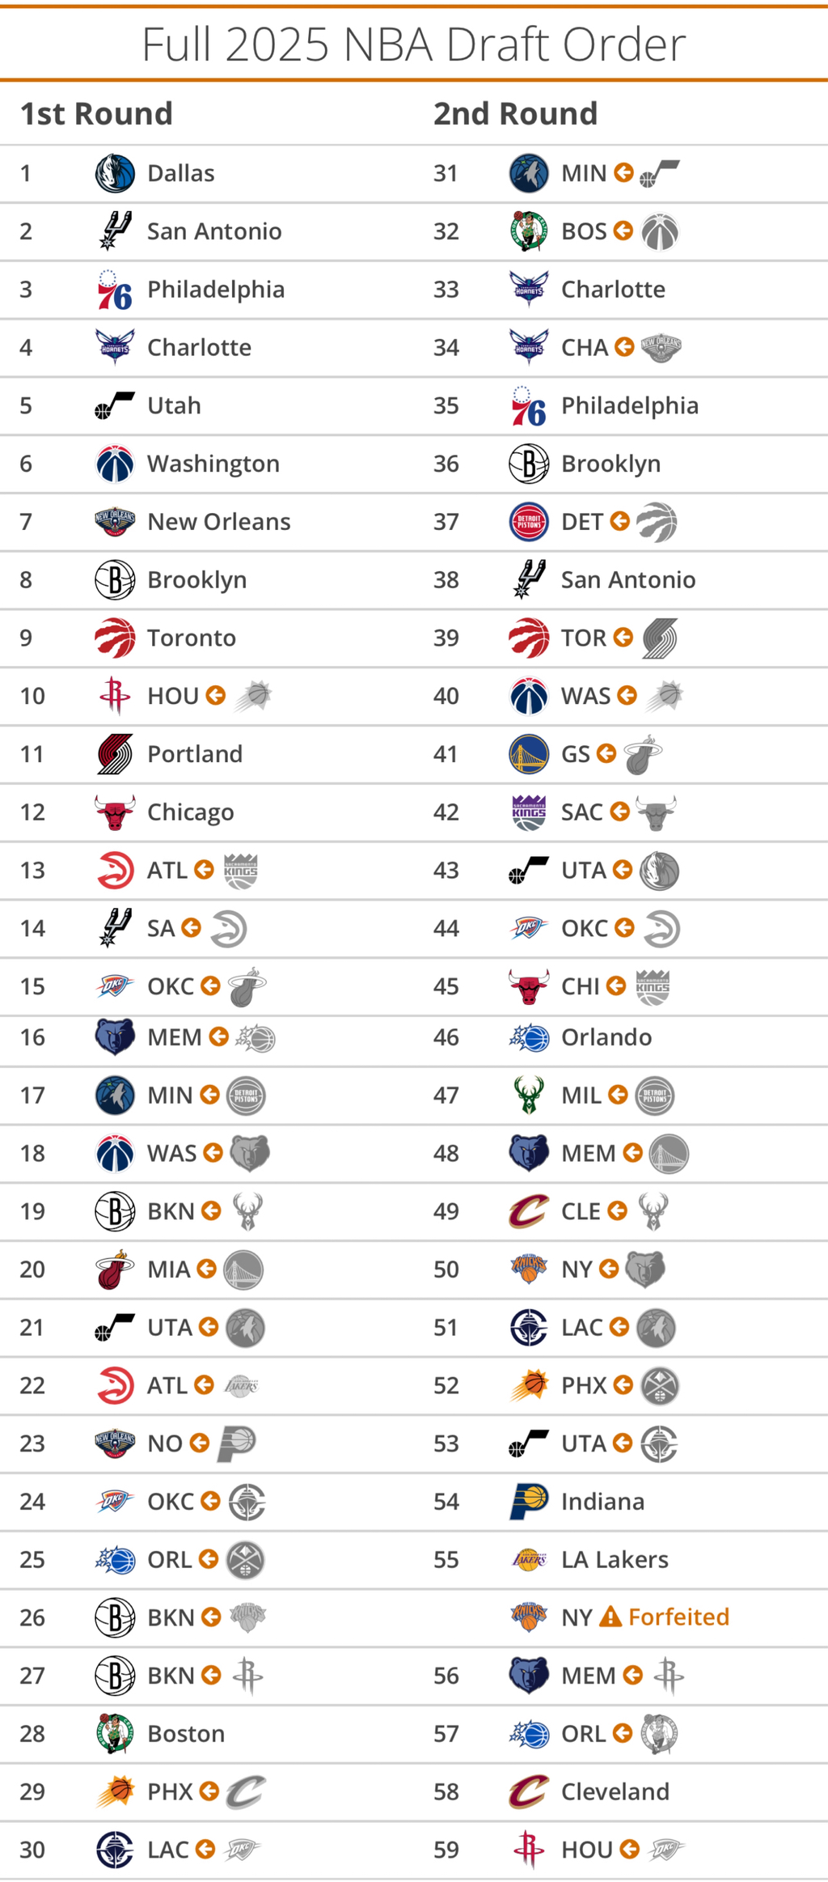This screenshot has height=1882, width=828.
Task: Select the Utah Jazz logo at pick 5
Action: (x=115, y=406)
